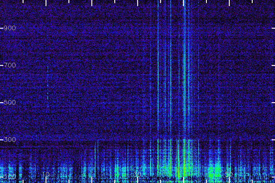Click the 50 time axis label
The height and width of the screenshot is (183, 275).
pyautogui.click(x=229, y=174)
